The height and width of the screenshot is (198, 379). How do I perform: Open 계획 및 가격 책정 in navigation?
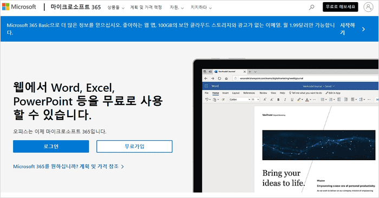coord(146,8)
